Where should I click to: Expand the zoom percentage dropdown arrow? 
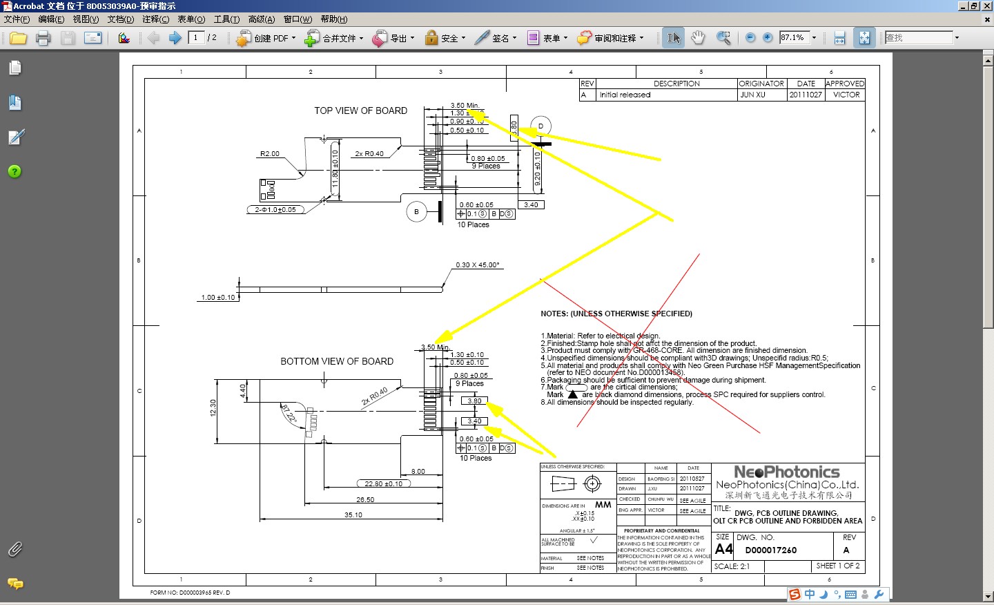coord(814,38)
